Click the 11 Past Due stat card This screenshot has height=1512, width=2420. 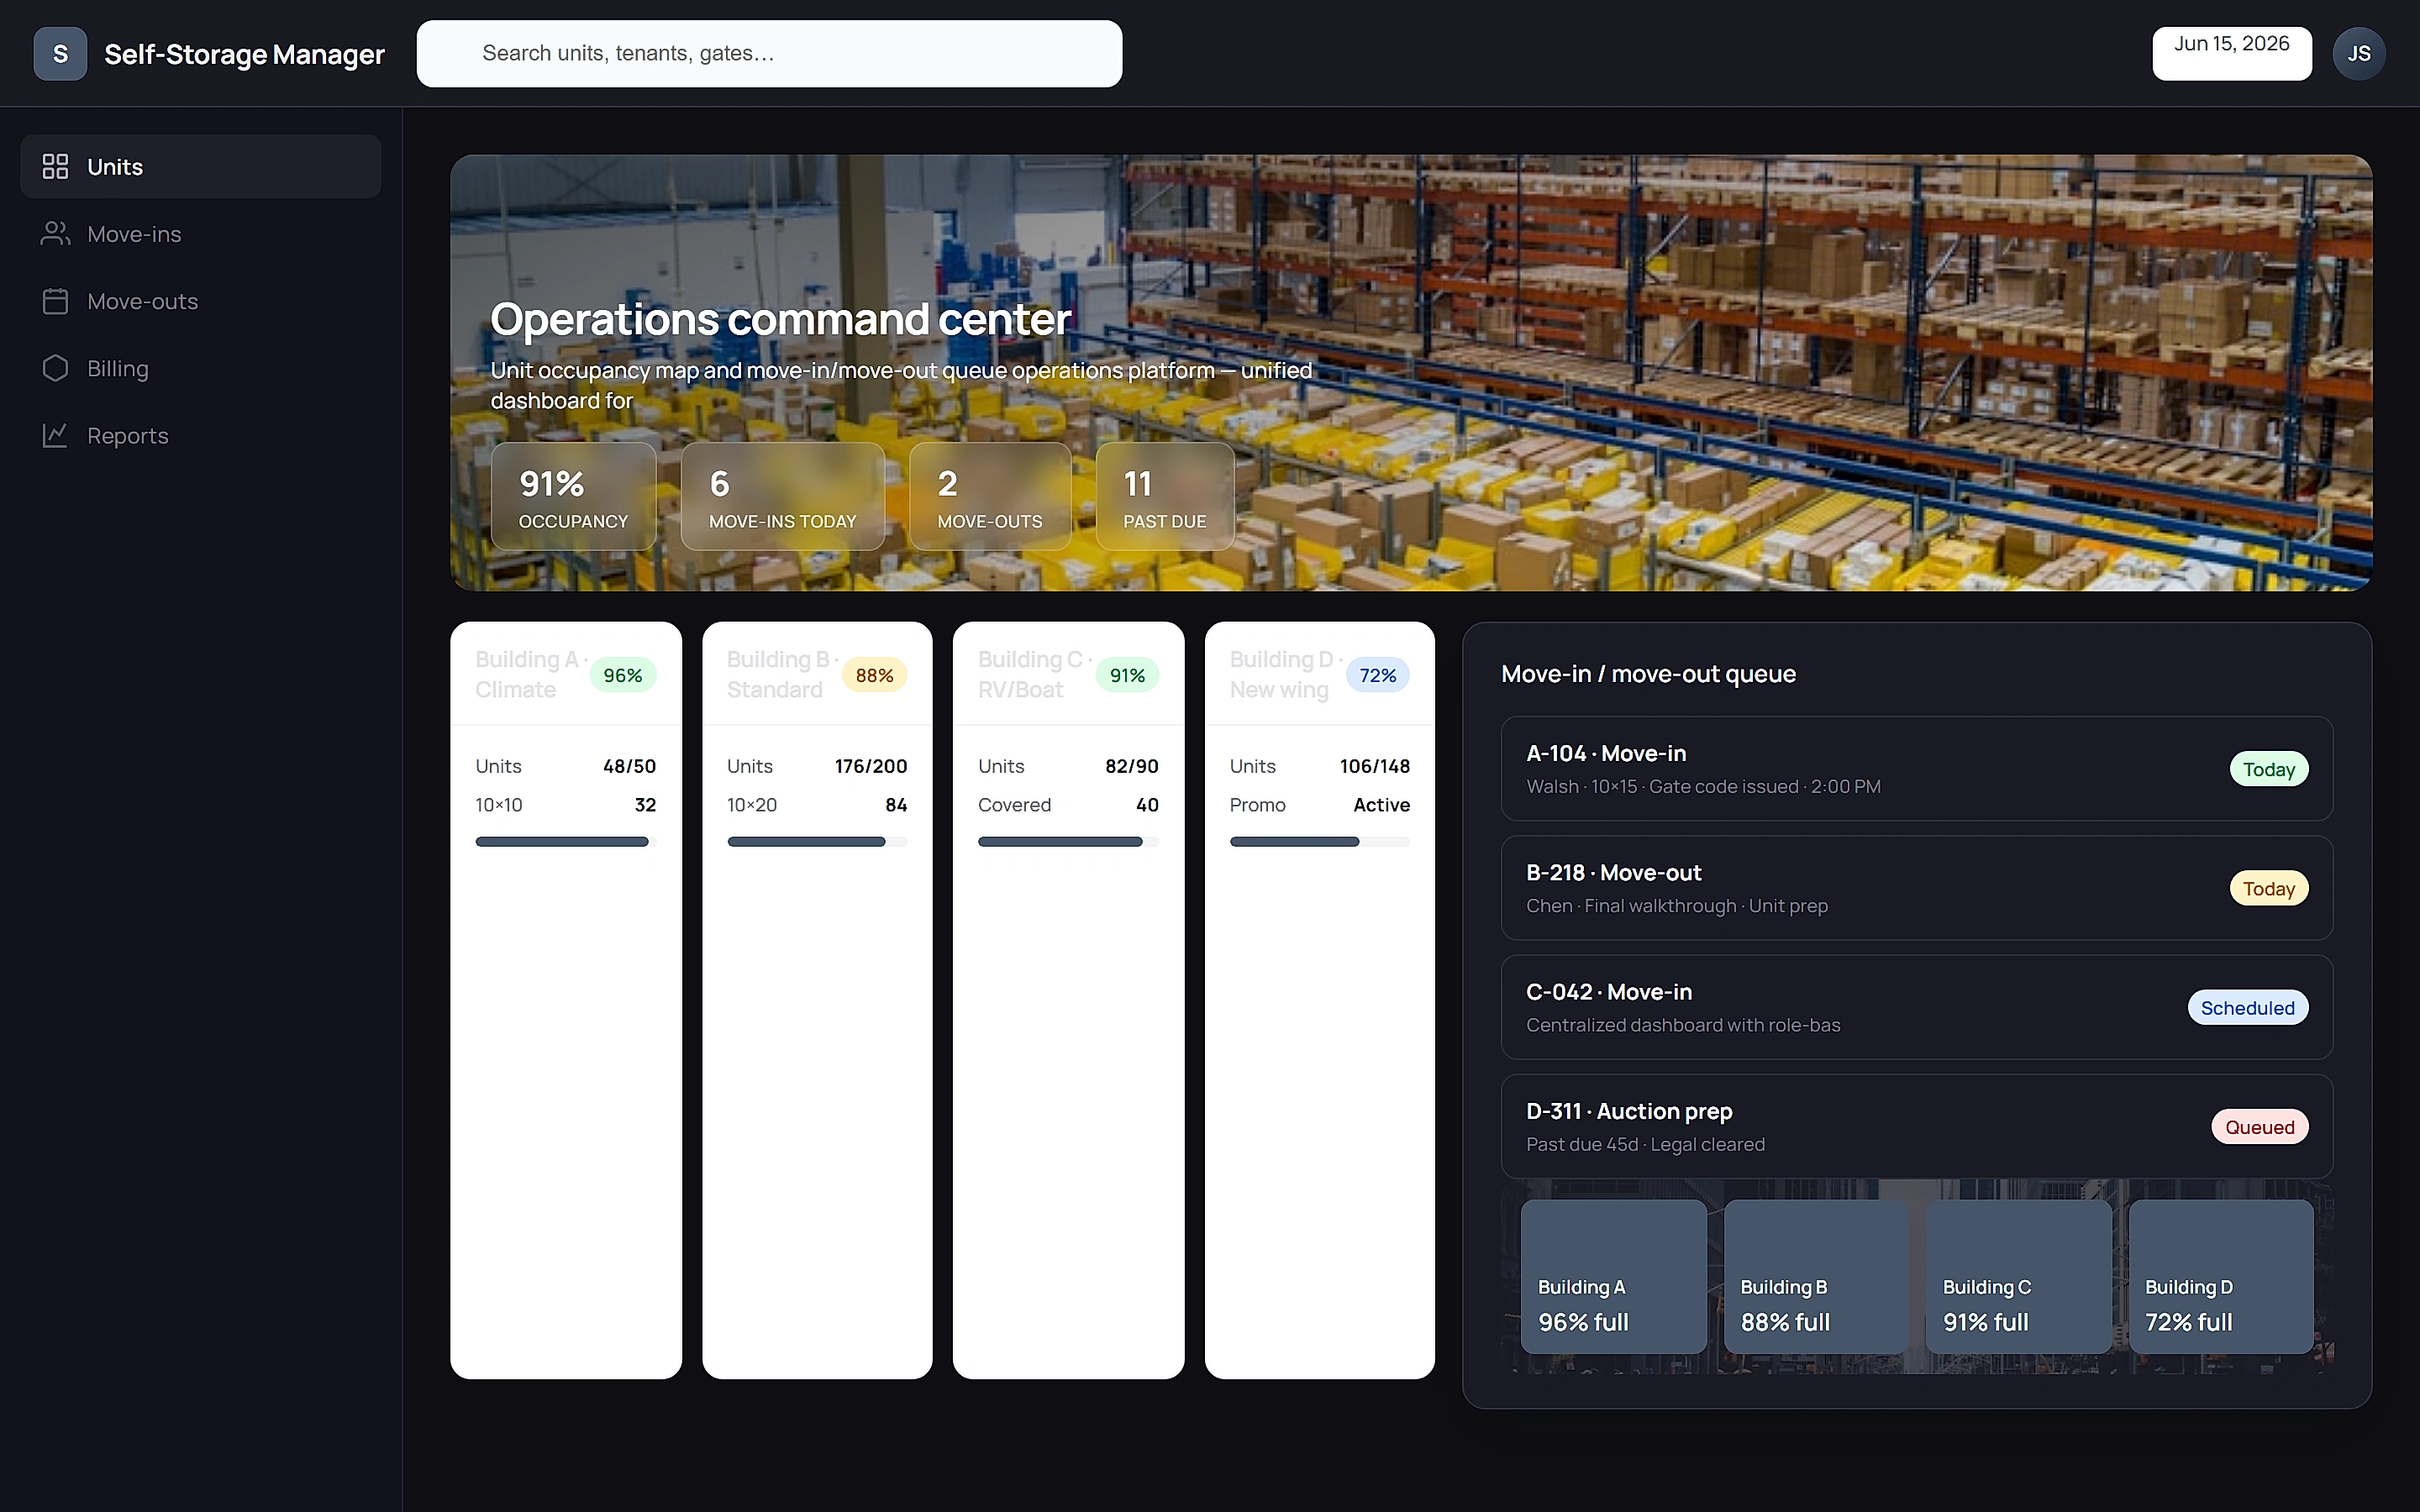(x=1165, y=497)
